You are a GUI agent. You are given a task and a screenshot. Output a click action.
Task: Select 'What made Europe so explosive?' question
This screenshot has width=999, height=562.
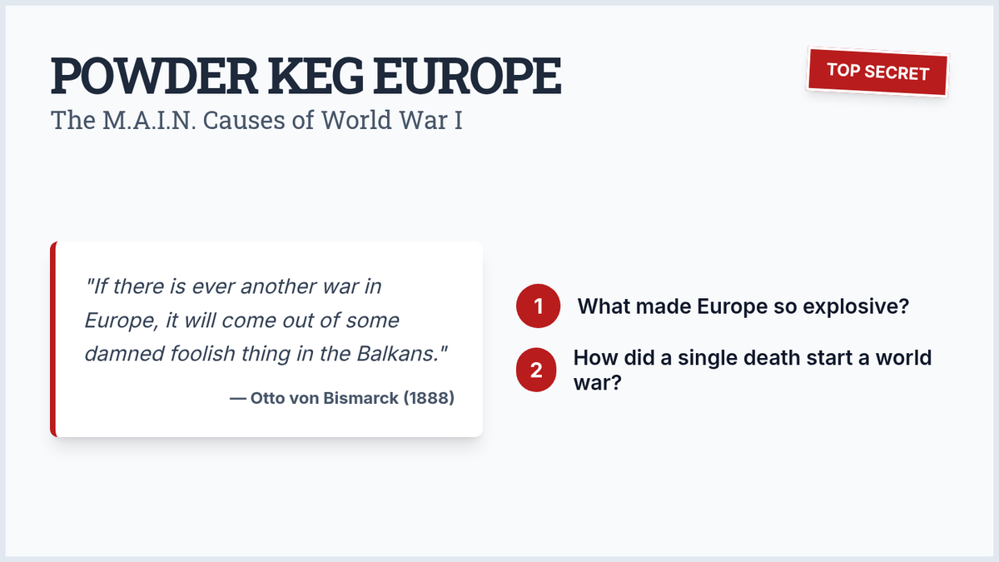pos(743,306)
